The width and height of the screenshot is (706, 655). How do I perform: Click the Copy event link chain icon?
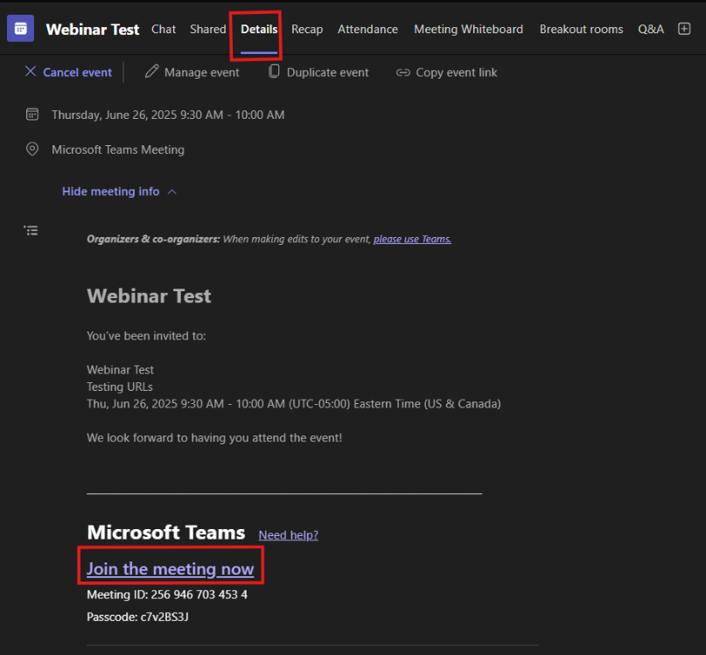[402, 73]
